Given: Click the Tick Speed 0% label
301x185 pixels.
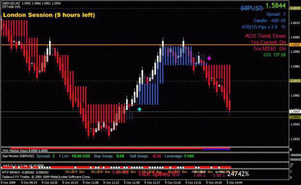Looking at the screenshot, I should [159, 173].
